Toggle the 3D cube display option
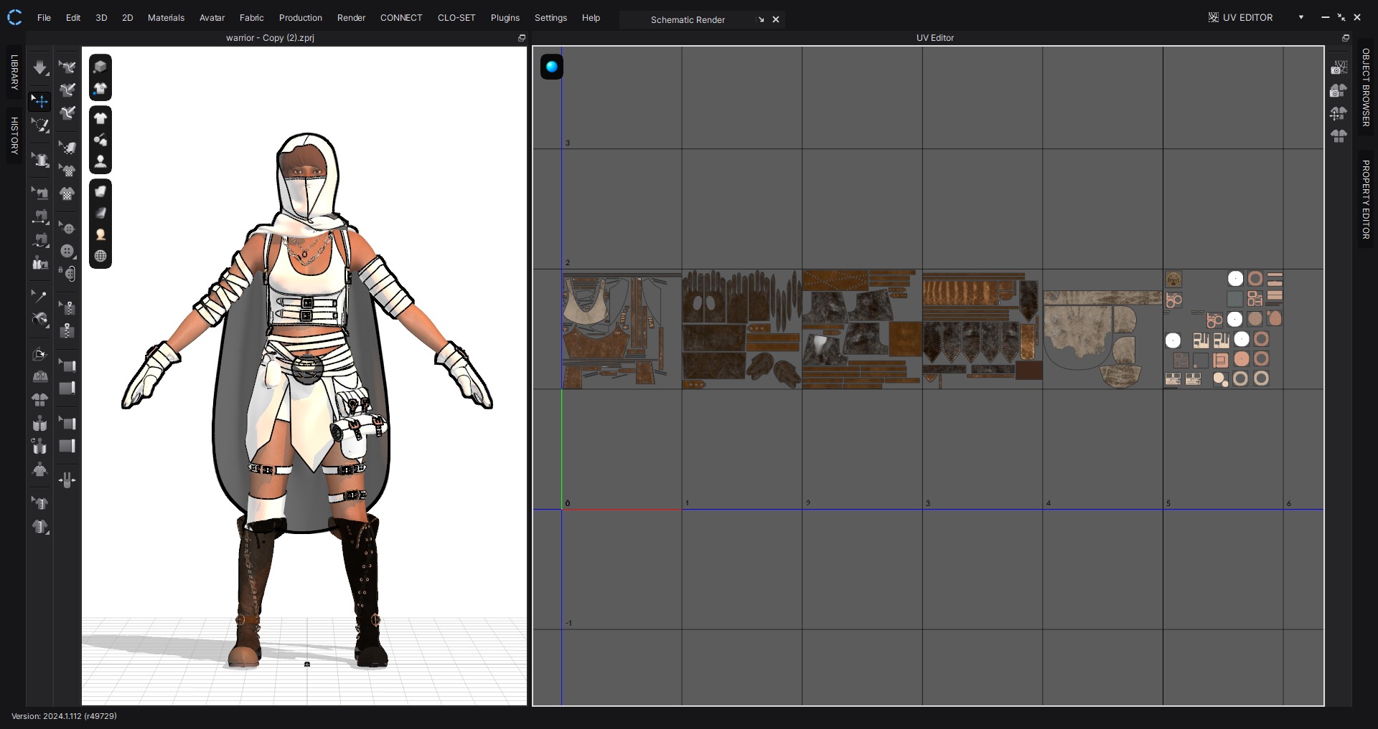This screenshot has height=729, width=1378. click(100, 67)
